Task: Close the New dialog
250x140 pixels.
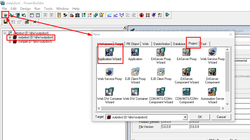Action: pyautogui.click(x=231, y=34)
